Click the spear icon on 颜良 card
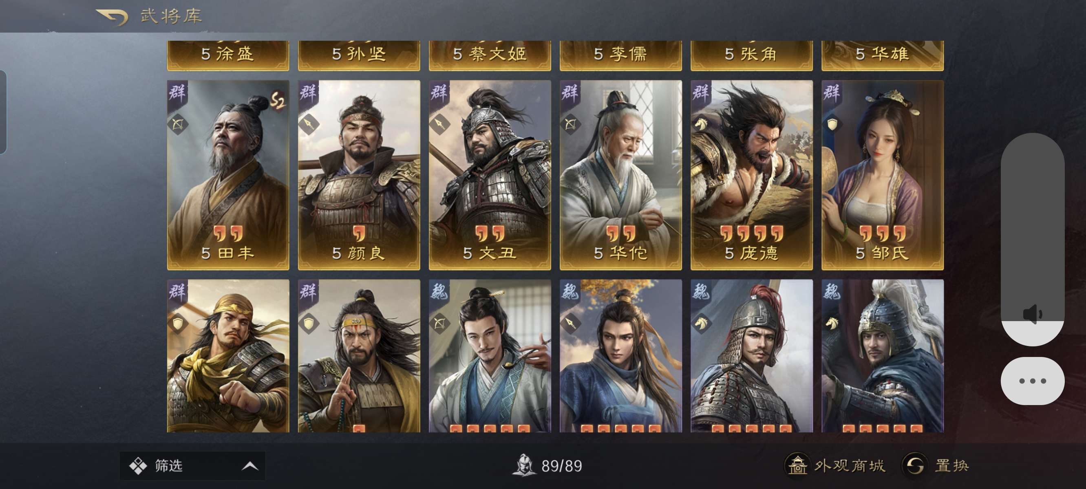 308,124
